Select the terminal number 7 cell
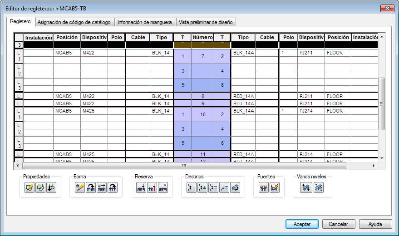Viewport: 399px width, 236px height. click(202, 56)
